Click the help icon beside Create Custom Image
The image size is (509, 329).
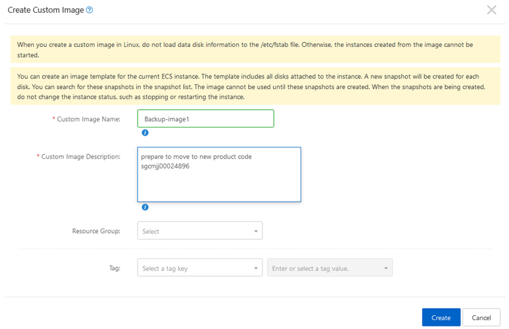click(90, 10)
